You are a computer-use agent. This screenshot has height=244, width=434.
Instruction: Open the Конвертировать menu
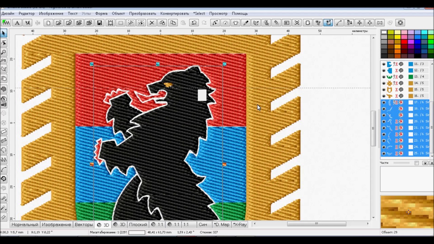tap(175, 14)
